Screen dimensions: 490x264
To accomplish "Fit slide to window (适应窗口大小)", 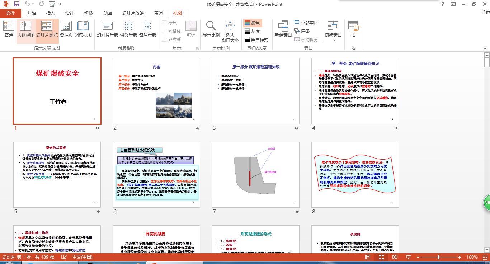I will [230, 32].
